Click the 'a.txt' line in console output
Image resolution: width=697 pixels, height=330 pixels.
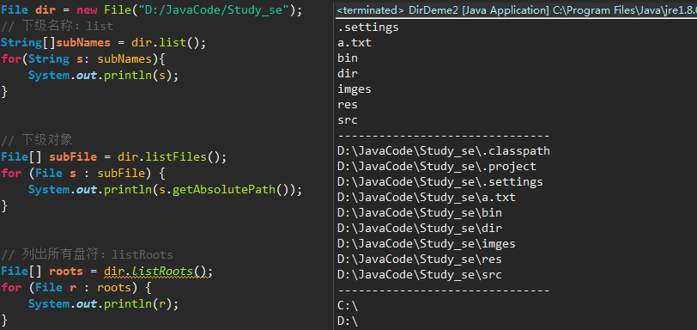[x=355, y=43]
